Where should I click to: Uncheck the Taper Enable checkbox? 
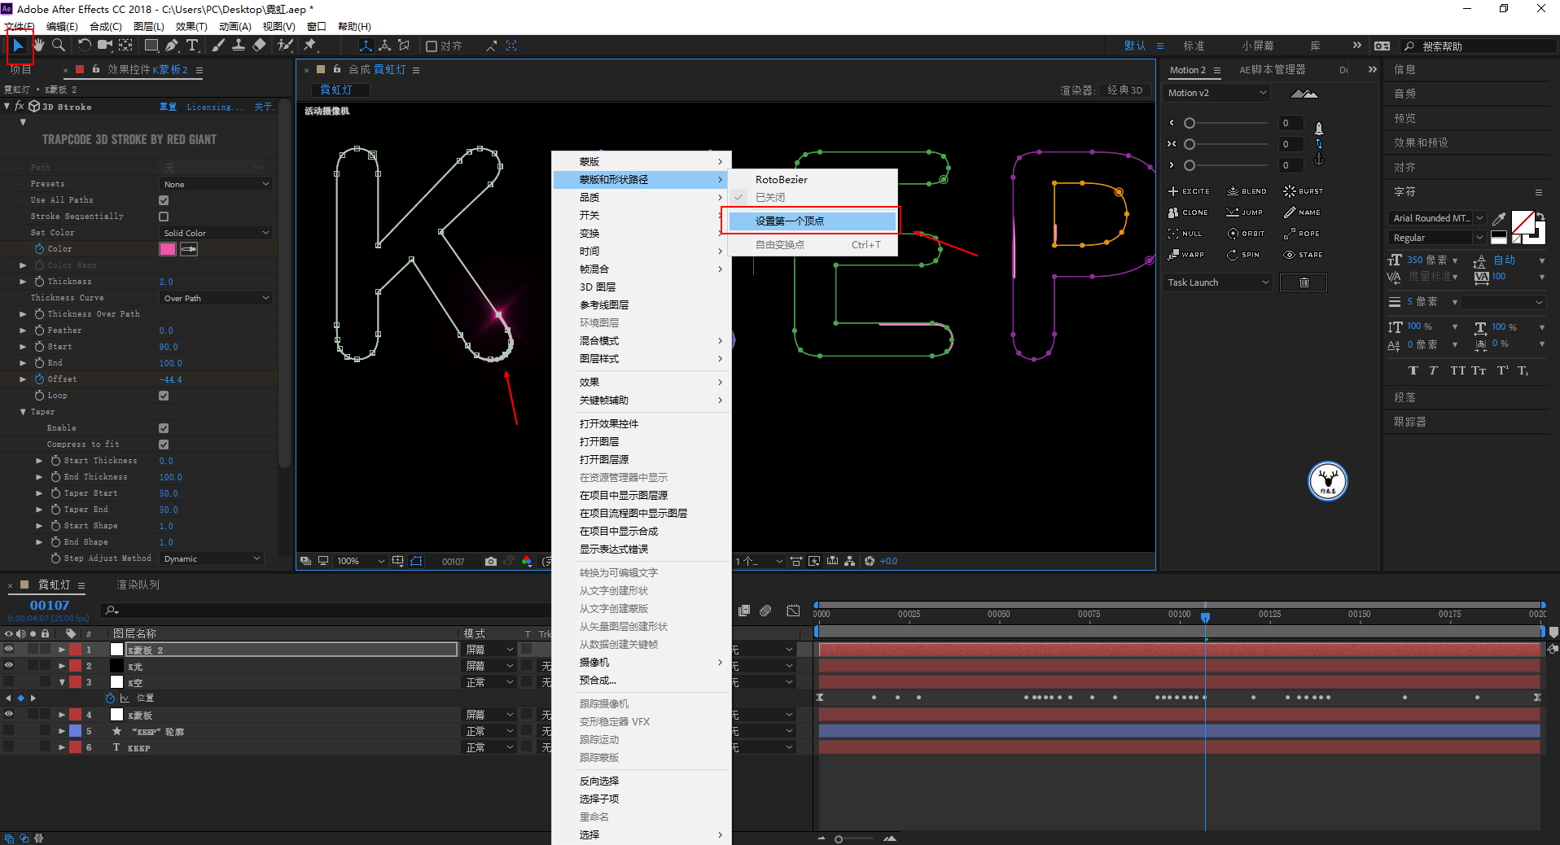click(x=164, y=428)
